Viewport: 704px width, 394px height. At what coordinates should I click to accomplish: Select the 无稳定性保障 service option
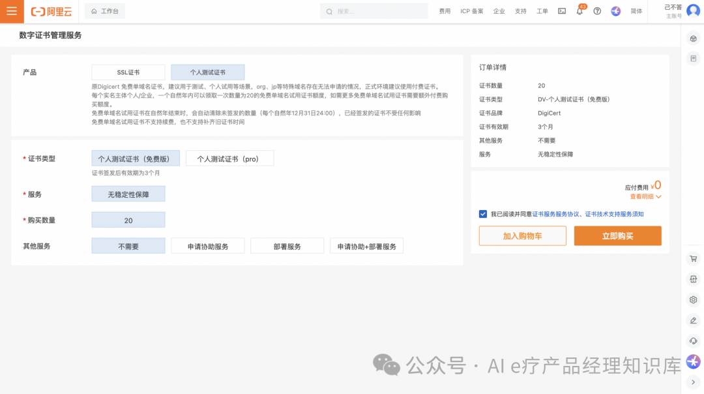click(128, 194)
